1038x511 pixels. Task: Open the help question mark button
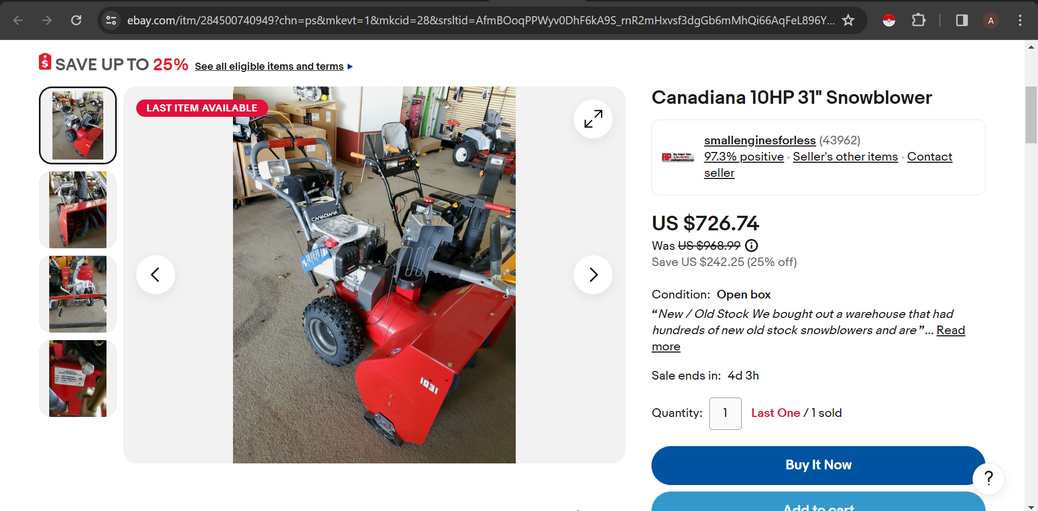(x=988, y=478)
